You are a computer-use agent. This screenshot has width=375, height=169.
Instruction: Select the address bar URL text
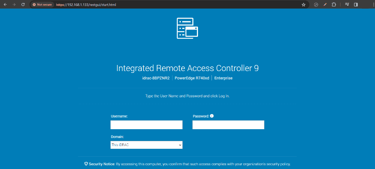(86, 5)
